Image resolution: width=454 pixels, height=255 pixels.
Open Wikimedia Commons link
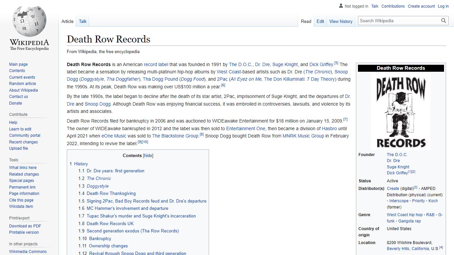point(28,252)
